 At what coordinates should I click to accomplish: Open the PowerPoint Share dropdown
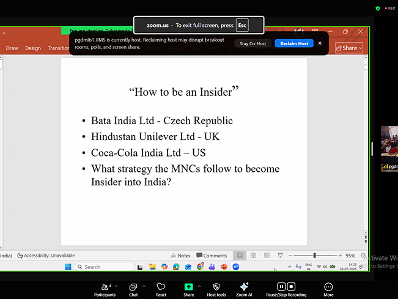[x=349, y=48]
